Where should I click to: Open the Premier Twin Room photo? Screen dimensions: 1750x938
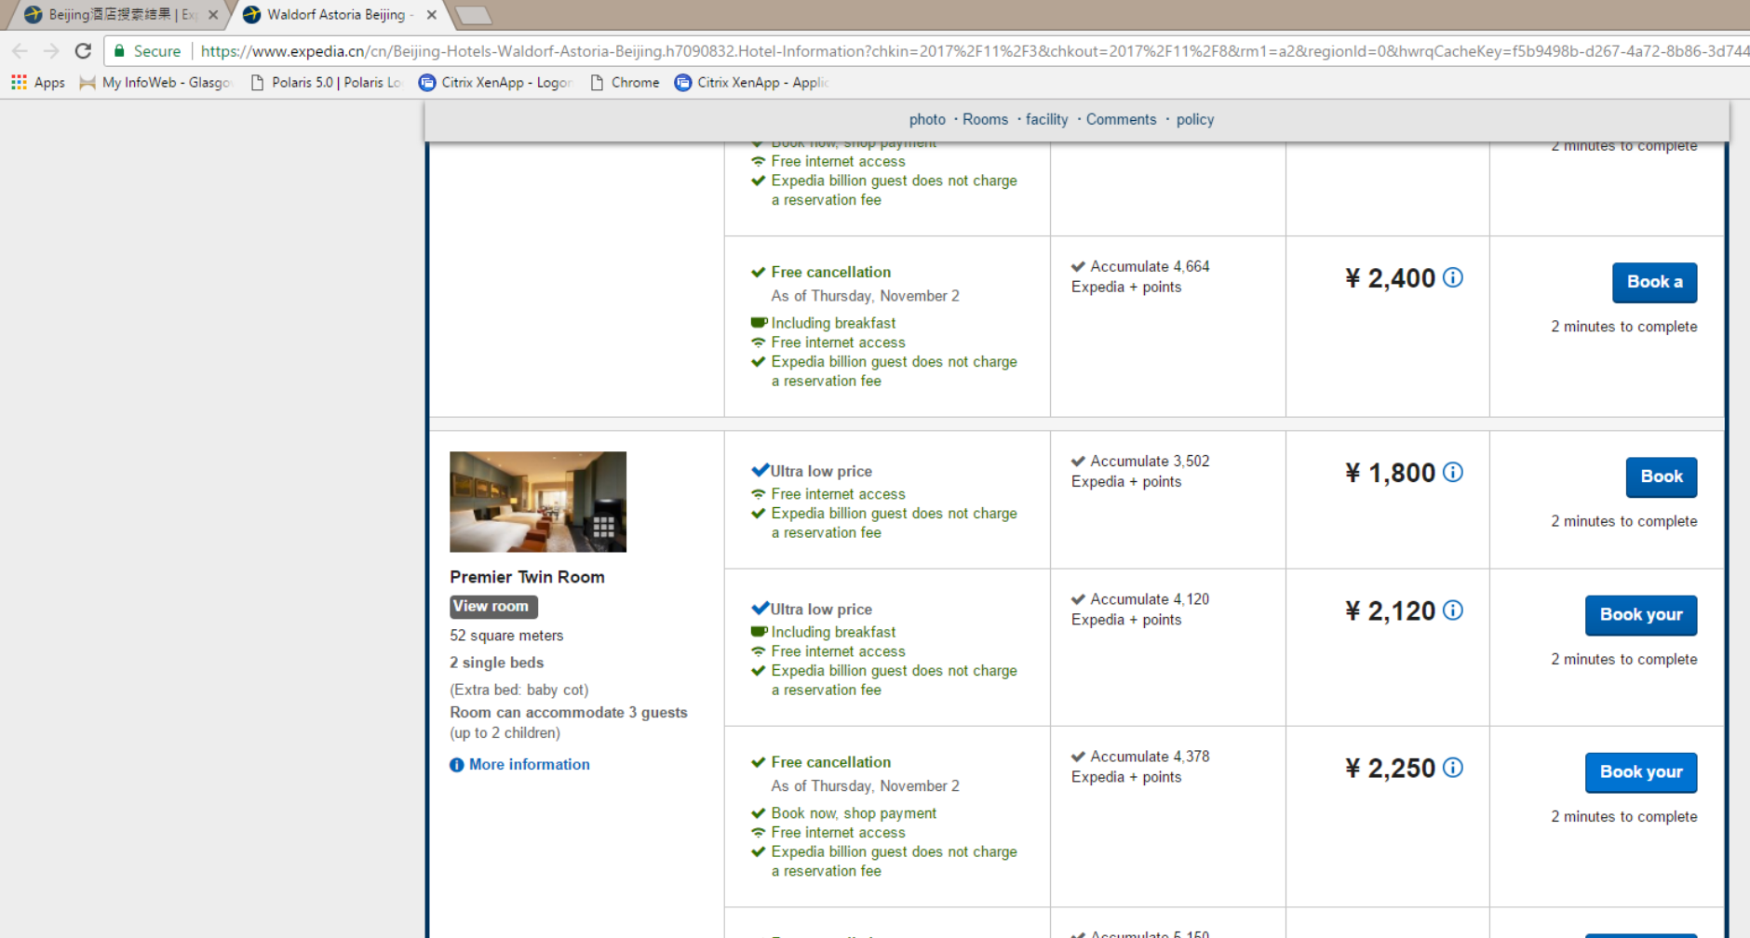[x=538, y=502]
